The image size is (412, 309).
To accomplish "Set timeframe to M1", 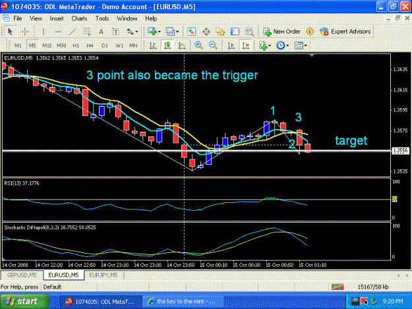I will (x=18, y=45).
